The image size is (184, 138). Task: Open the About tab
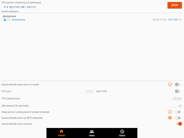pos(122,133)
